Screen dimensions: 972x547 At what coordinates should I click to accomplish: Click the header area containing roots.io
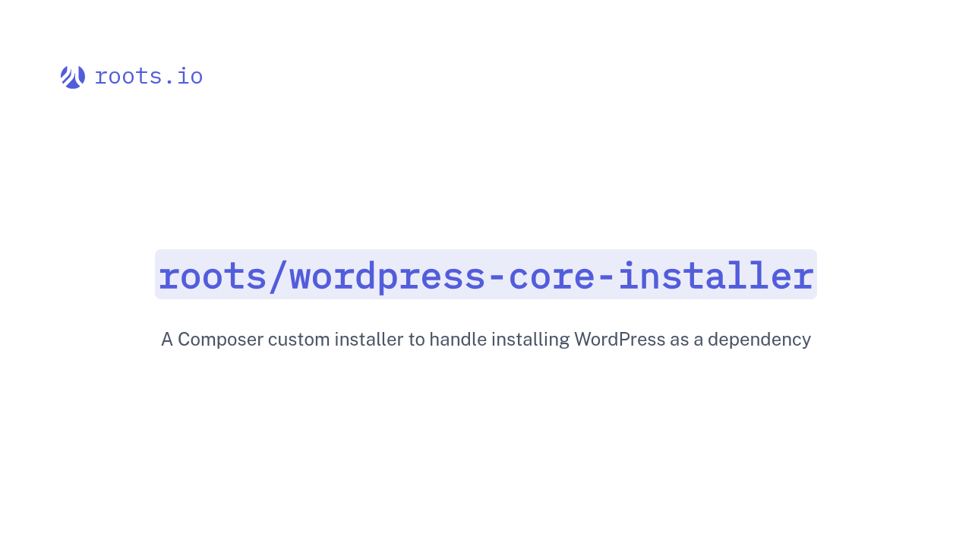click(x=131, y=77)
